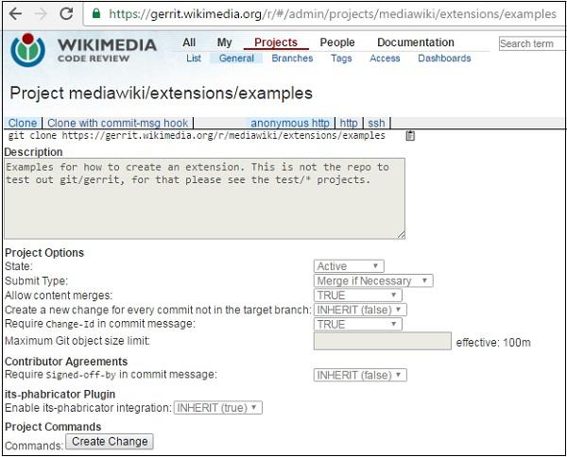The height and width of the screenshot is (457, 567).
Task: Click the Project Options heading
Action: click(x=44, y=252)
